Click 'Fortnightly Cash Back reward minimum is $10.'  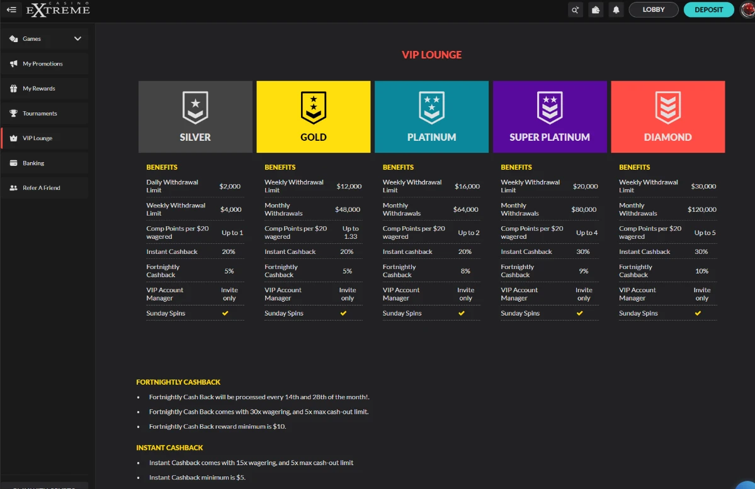pyautogui.click(x=217, y=427)
